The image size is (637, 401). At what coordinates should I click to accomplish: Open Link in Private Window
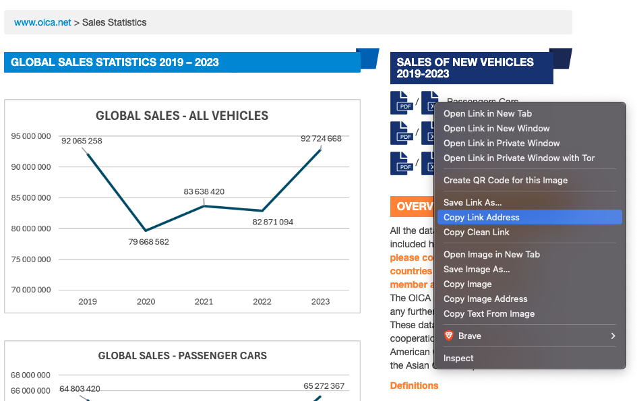tap(502, 143)
